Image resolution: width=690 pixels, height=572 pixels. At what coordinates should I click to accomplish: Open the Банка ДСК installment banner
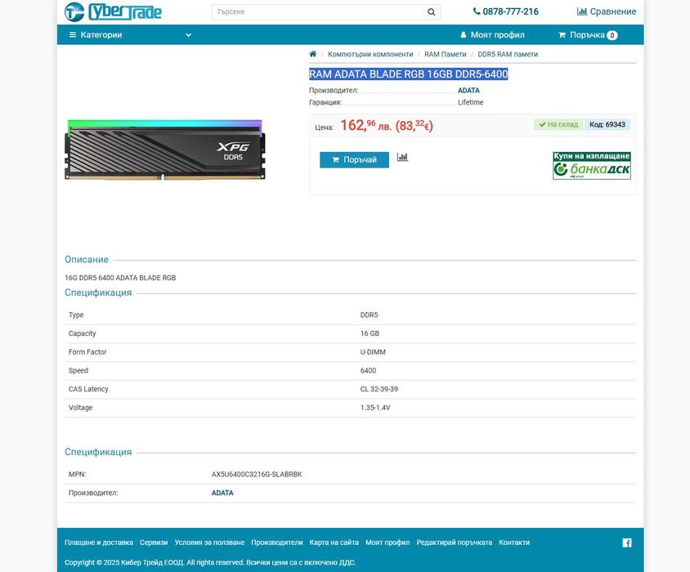point(591,165)
